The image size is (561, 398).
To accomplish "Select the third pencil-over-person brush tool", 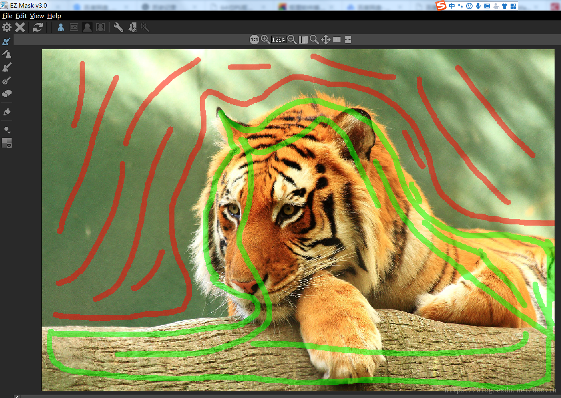I will pyautogui.click(x=7, y=67).
